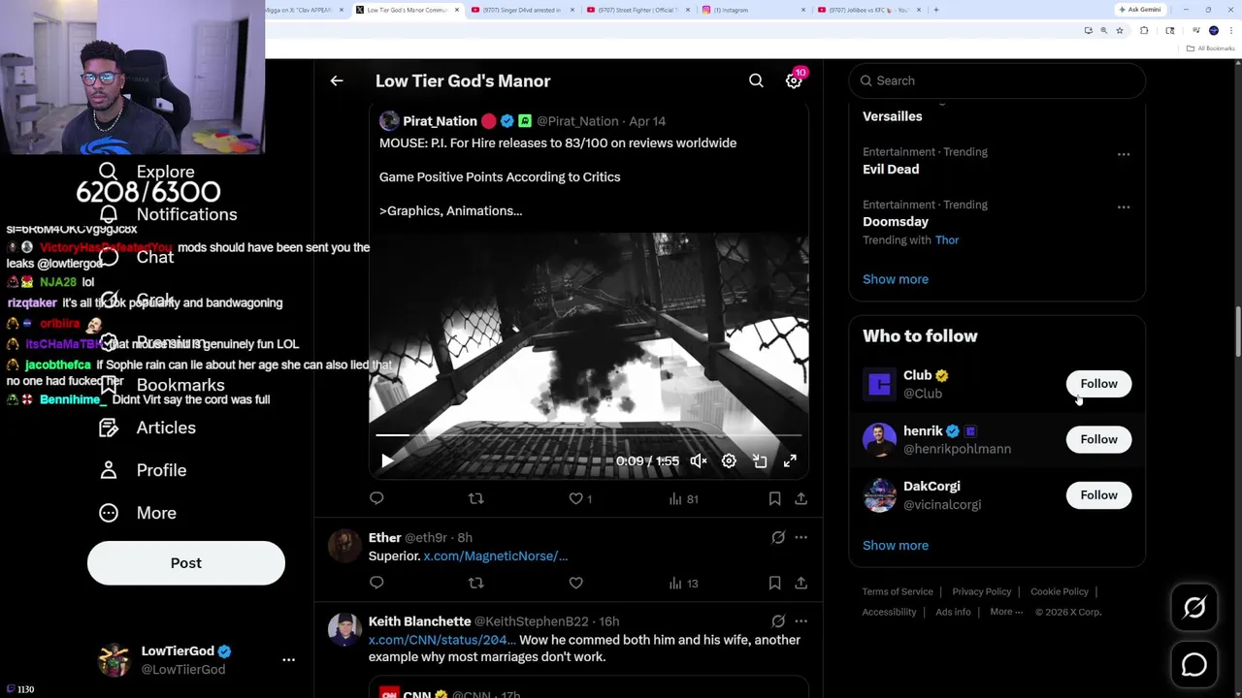This screenshot has height=698, width=1242.
Task: Open messages floating chat button
Action: coord(1194,665)
